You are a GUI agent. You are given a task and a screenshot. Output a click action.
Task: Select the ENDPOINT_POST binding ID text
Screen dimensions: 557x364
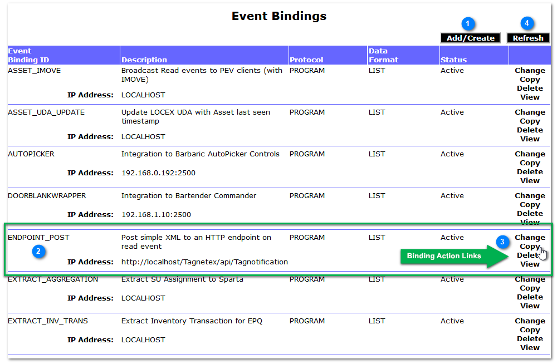[38, 237]
